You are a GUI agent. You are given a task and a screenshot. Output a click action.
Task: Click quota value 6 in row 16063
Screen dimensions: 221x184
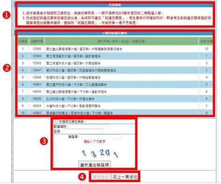pos(207,113)
